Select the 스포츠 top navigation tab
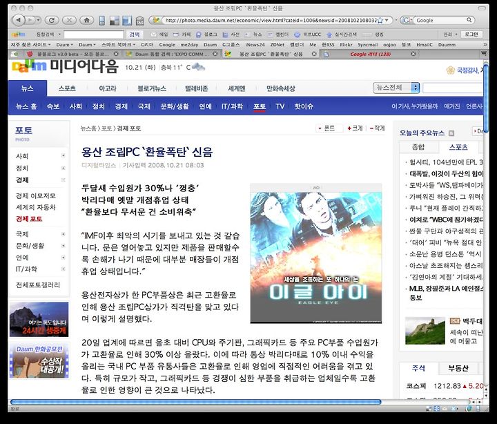Viewport: 497px width, 424px height. coord(67,88)
